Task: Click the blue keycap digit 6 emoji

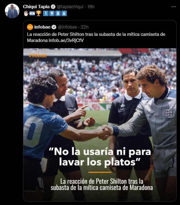Action: (64, 13)
